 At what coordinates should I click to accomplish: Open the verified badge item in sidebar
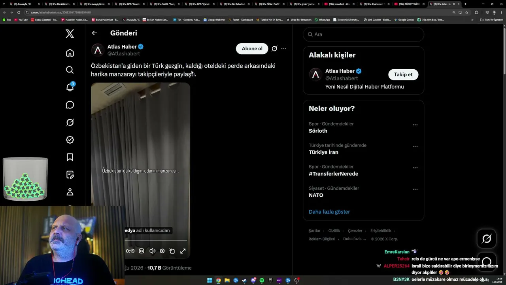(x=70, y=140)
